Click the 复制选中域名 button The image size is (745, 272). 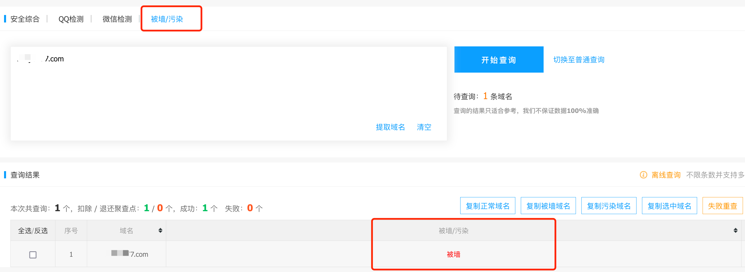point(669,206)
